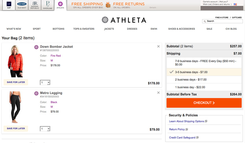Open the Piperlime brand site
Viewport: 245px width, 143px height.
pos(48,5)
